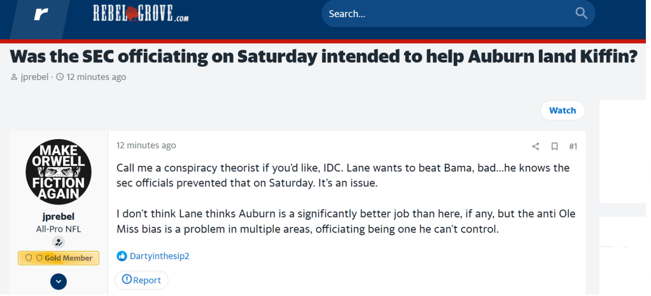The image size is (651, 296).
Task: Click the thread starter badge under jprebel
Action: tap(59, 242)
